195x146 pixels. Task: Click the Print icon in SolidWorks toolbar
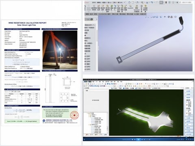pyautogui.click(x=147, y=2)
